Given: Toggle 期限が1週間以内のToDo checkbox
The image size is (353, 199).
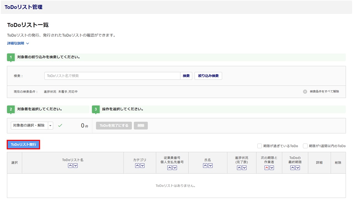Looking at the screenshot, I should pyautogui.click(x=305, y=146).
